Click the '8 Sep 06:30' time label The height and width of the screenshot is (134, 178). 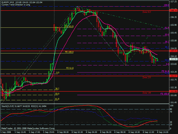pyautogui.click(x=106, y=132)
